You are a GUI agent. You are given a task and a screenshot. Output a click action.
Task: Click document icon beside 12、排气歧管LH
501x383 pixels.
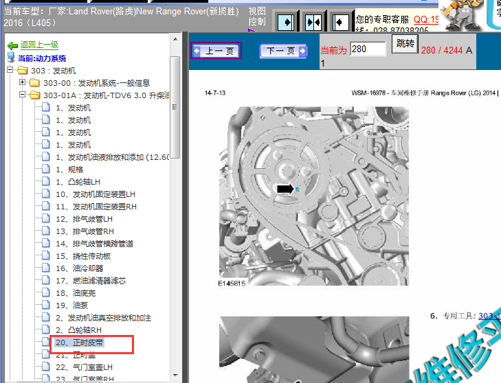click(46, 218)
